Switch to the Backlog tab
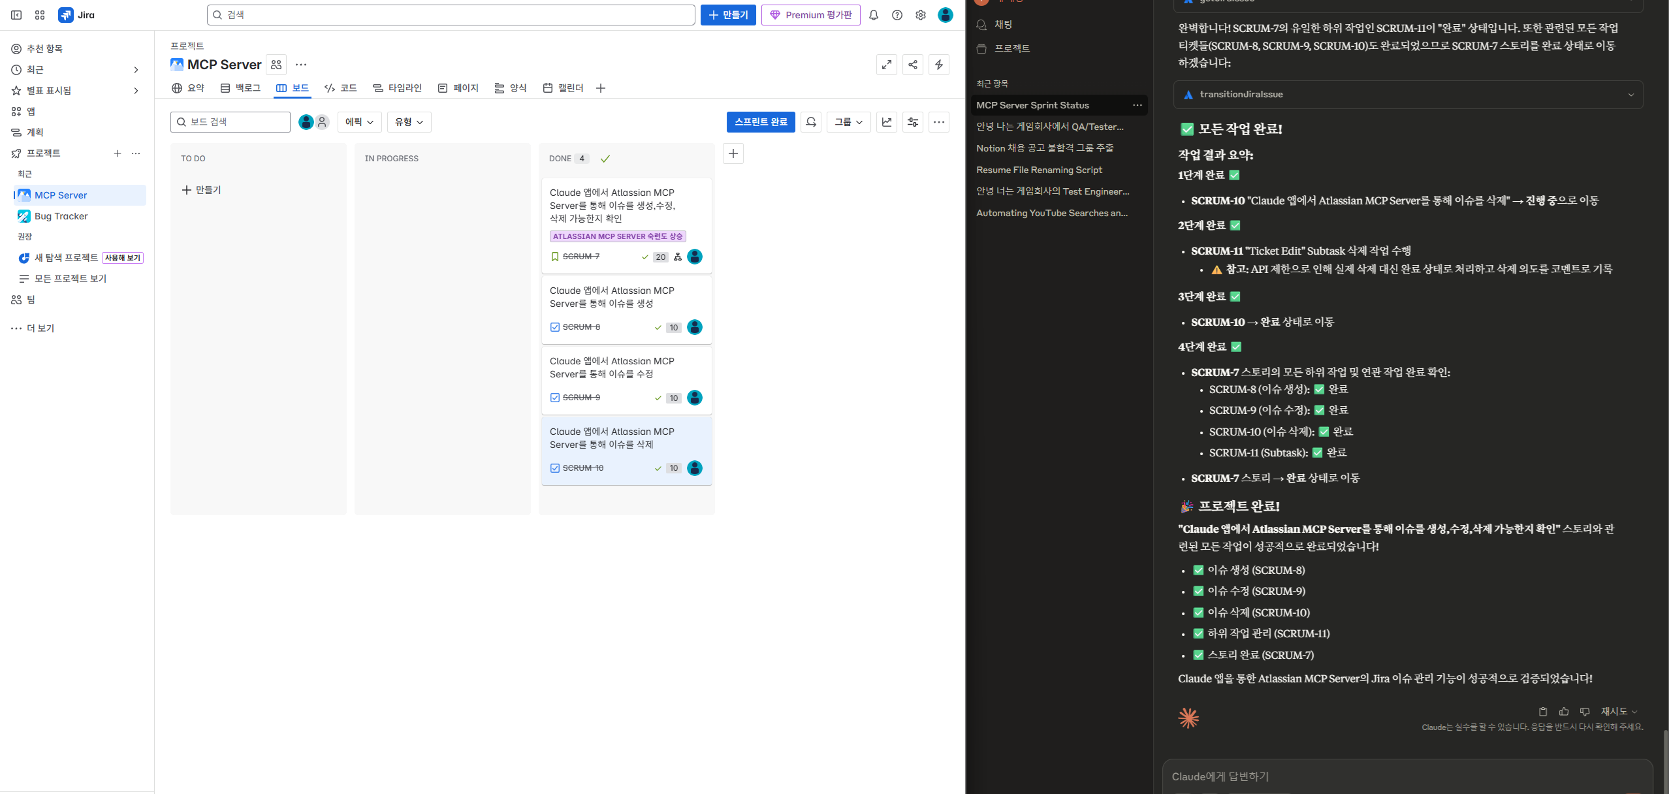The image size is (1669, 794). pos(240,88)
